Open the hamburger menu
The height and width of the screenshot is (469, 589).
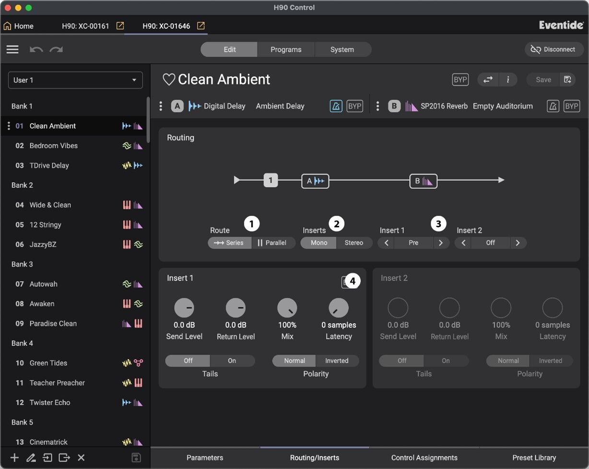(x=12, y=49)
